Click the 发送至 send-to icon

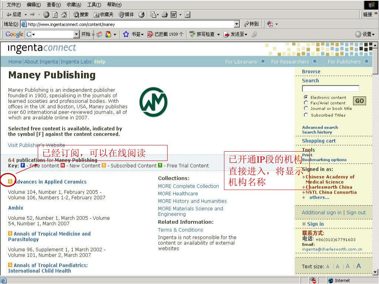click(226, 34)
